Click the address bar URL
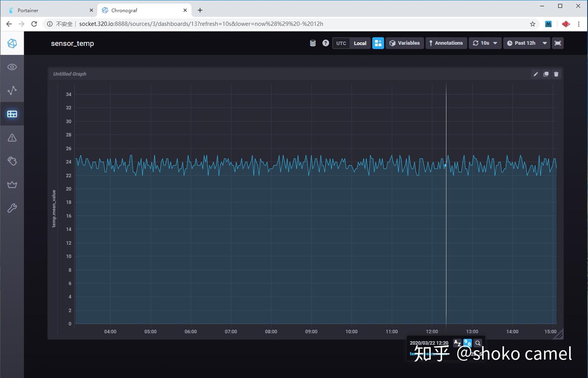 coord(201,24)
